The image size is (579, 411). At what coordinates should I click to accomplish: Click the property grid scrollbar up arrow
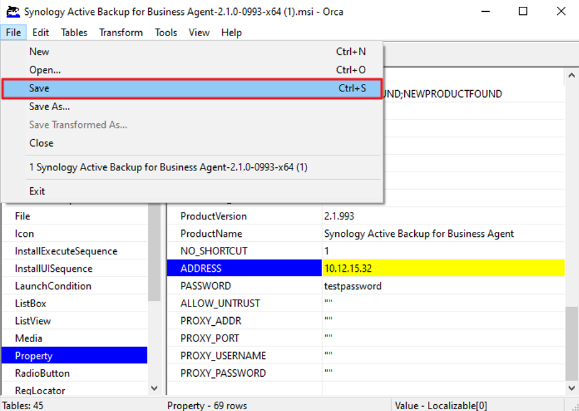click(572, 75)
